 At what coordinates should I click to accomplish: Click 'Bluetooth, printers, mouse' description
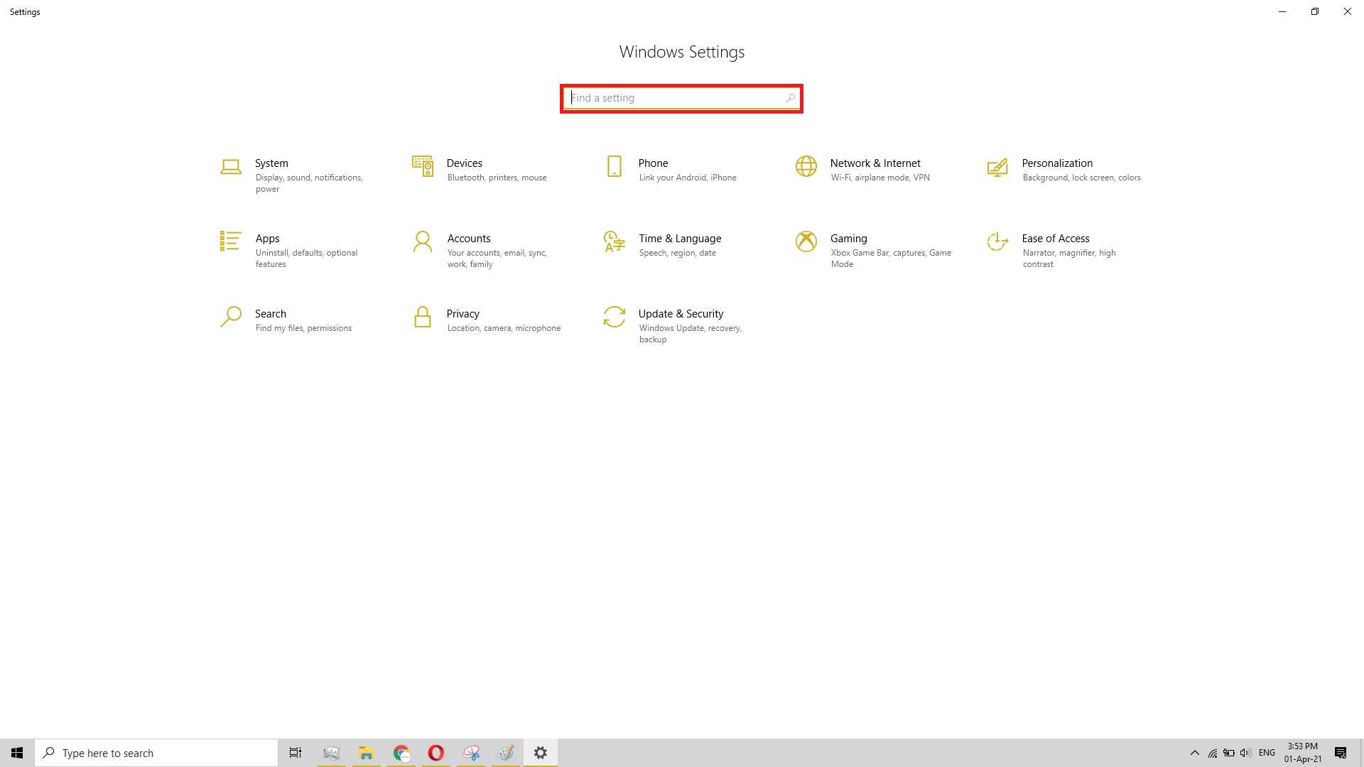coord(497,178)
